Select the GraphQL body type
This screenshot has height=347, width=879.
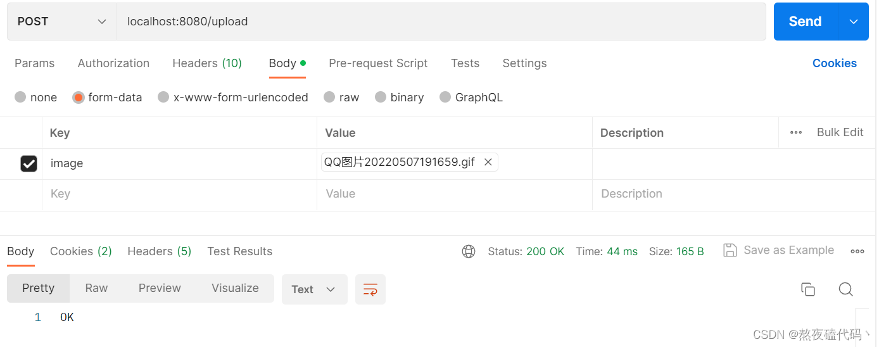point(471,98)
